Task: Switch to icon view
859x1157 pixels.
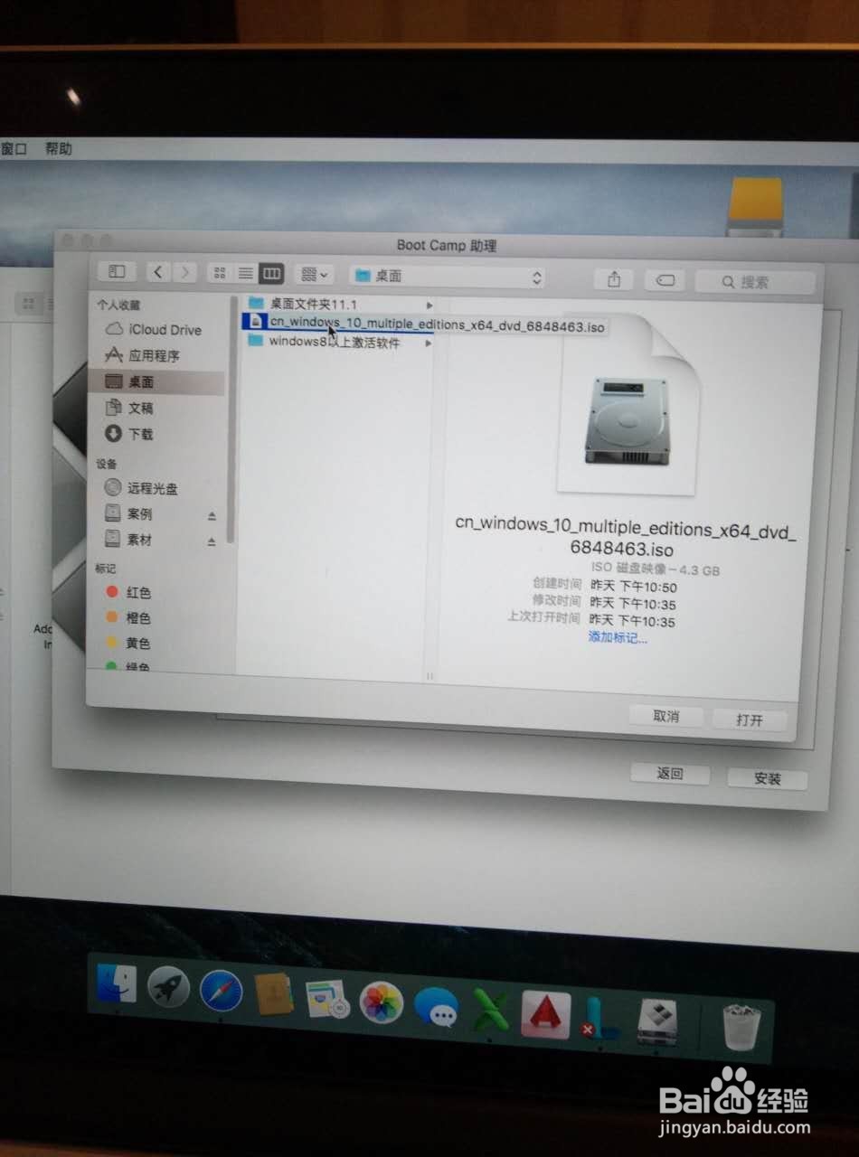Action: pyautogui.click(x=220, y=273)
